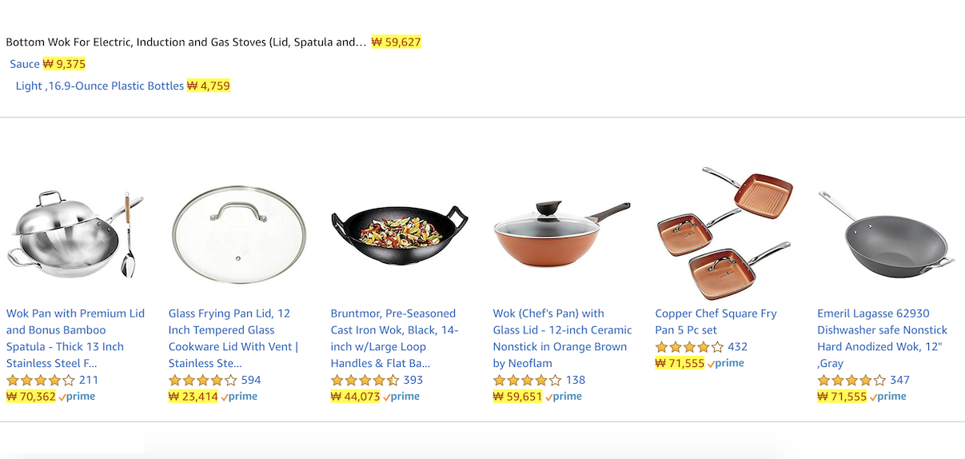Viewport: 965px width, 459px height.
Task: Click the Prime badge next to ₩70,362
Action: 78,397
